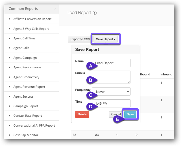The width and height of the screenshot is (181, 146).
Task: Click the Name input field
Action: pos(111,63)
